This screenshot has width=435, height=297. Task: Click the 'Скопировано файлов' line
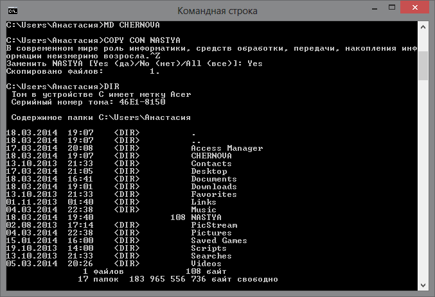tap(83, 71)
